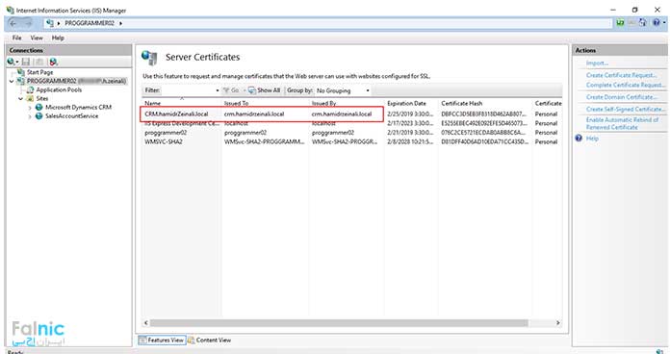Screen dimensions: 670x354
Task: Expand the Microsoft Dynamics CRM site
Action: click(x=30, y=108)
